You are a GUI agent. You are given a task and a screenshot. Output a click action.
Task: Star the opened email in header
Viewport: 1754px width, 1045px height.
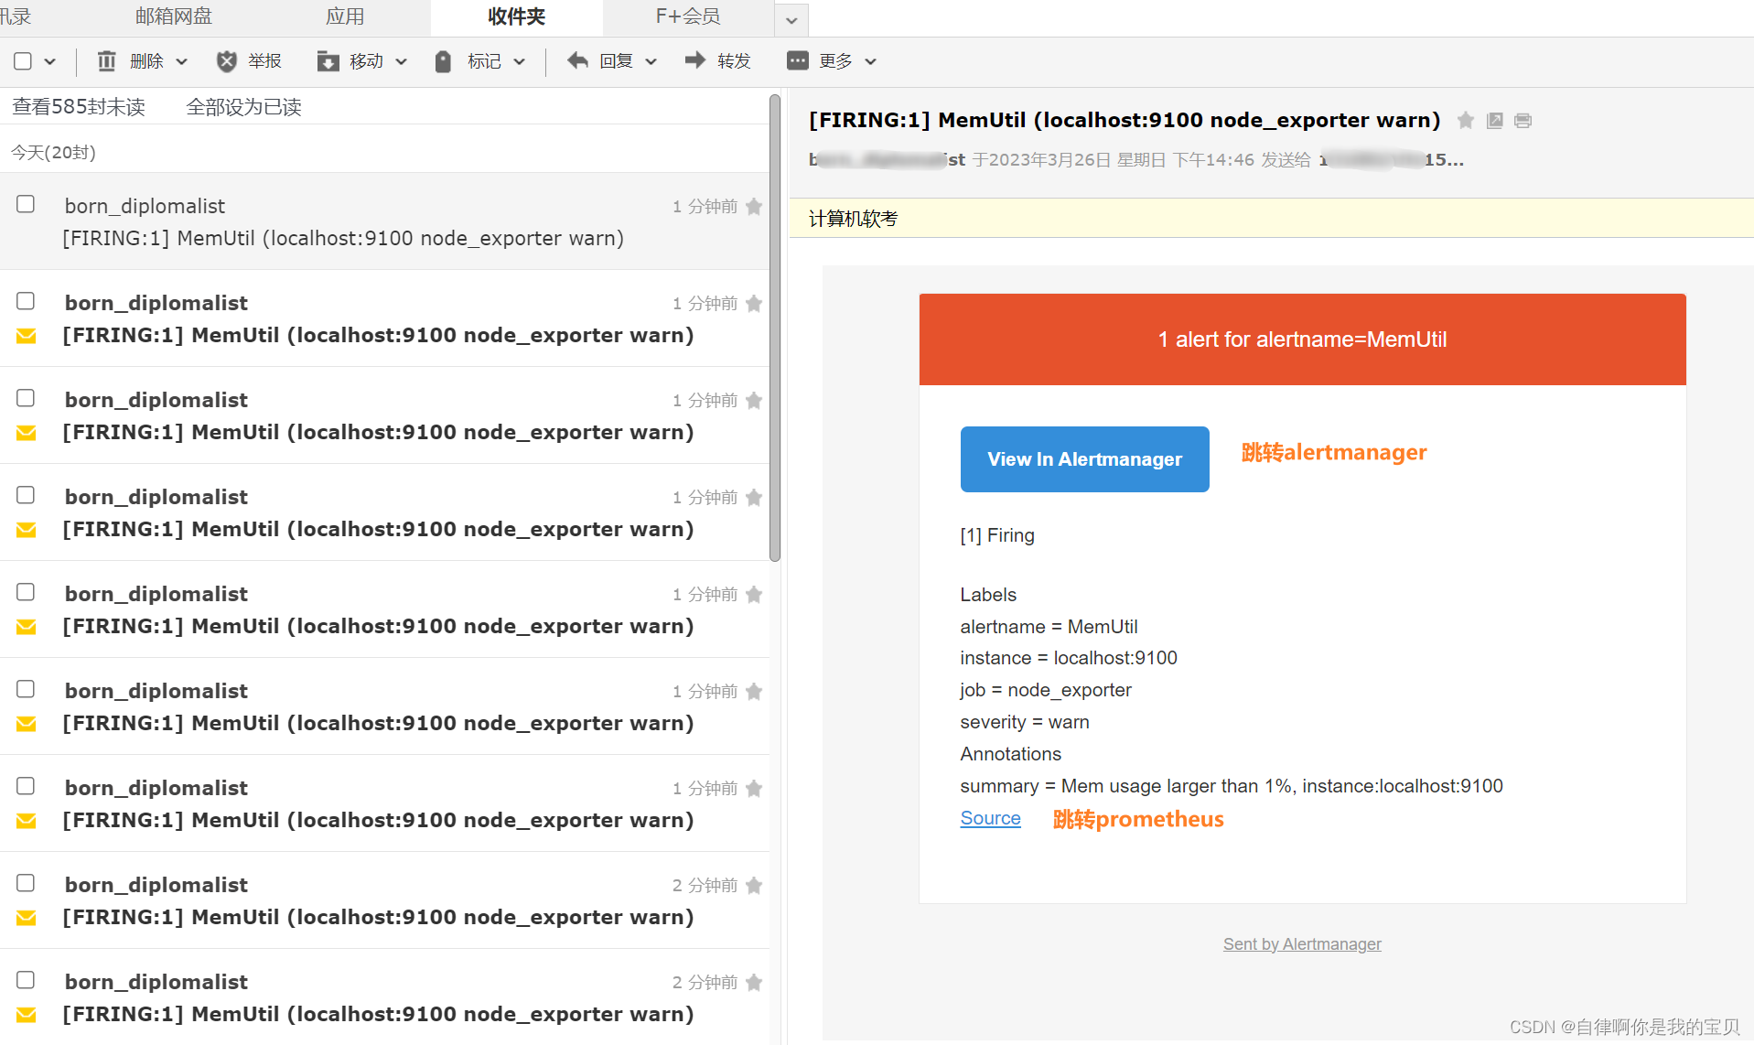(1466, 120)
